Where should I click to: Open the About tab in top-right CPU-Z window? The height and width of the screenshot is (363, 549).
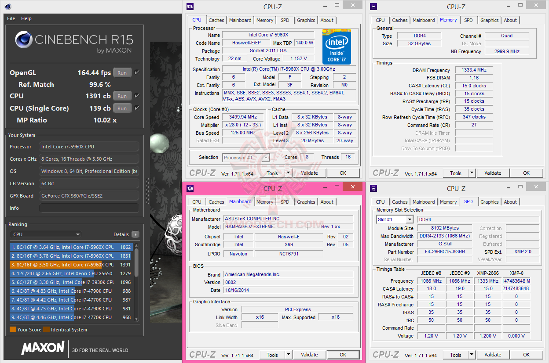(510, 20)
